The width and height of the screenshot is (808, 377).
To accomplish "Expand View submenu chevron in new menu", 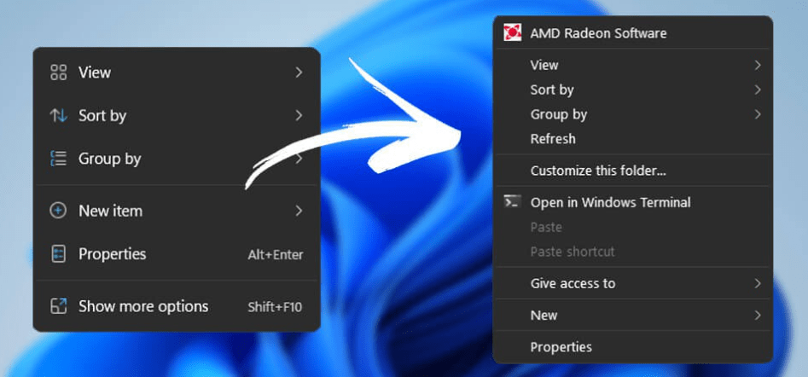I will pos(299,72).
